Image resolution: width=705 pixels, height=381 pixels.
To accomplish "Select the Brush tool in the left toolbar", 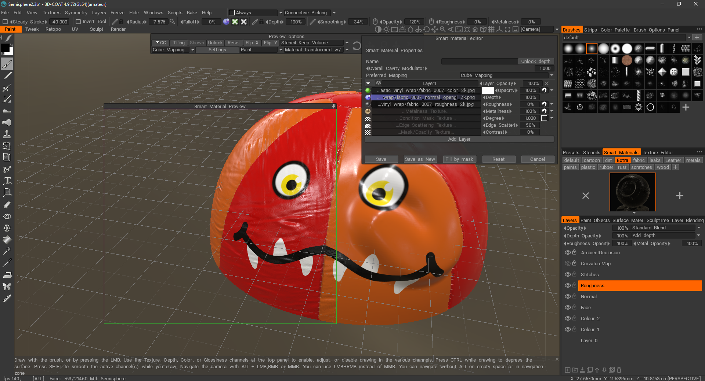I will (x=7, y=64).
